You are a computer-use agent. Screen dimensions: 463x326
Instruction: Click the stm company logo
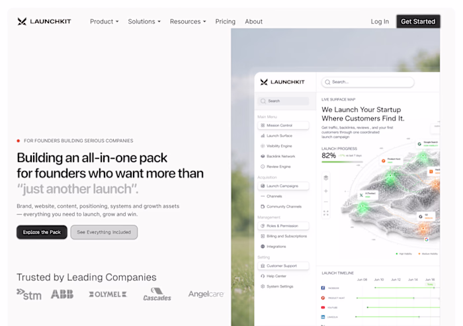(29, 294)
